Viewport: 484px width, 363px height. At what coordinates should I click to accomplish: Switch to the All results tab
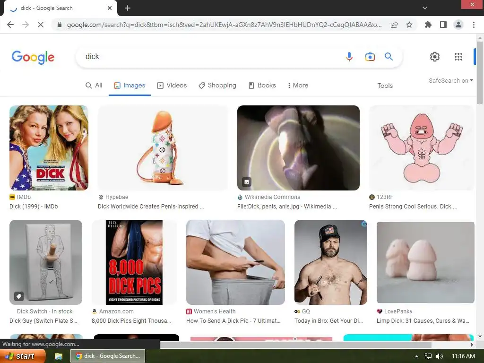94,86
